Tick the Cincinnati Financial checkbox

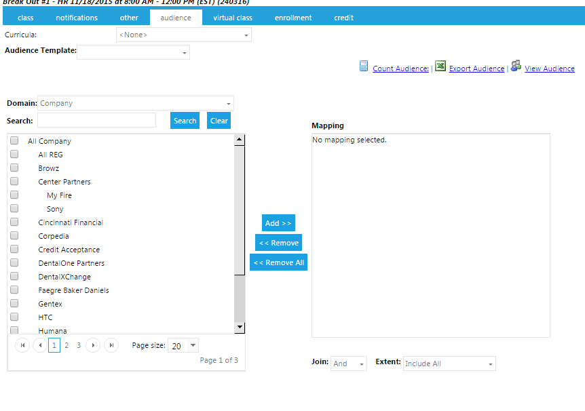coord(14,222)
